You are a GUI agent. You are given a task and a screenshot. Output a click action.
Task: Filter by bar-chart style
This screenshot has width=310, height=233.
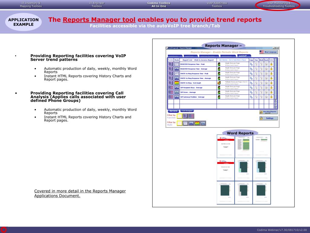coord(191,123)
